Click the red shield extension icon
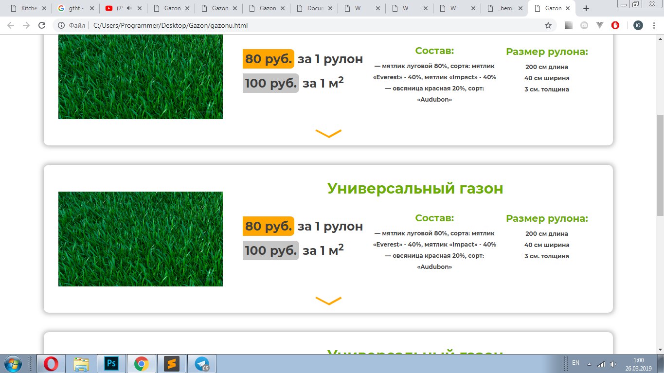Viewport: 664px width, 373px height. point(615,25)
